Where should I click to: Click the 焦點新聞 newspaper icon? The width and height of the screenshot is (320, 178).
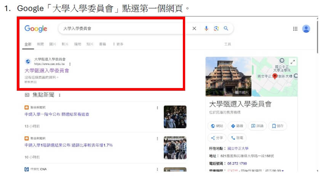(x=27, y=95)
